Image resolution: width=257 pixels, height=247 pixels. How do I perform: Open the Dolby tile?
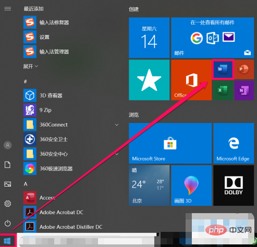coord(234,186)
